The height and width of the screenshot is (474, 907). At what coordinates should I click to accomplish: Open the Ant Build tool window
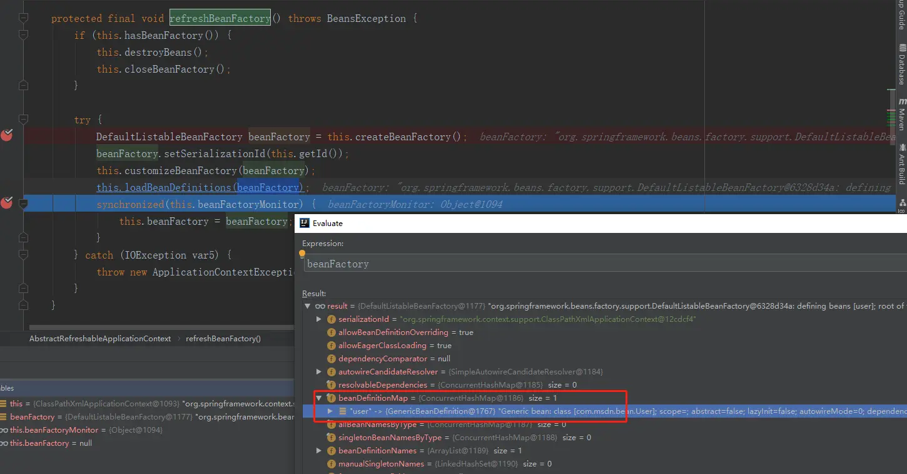pos(901,163)
